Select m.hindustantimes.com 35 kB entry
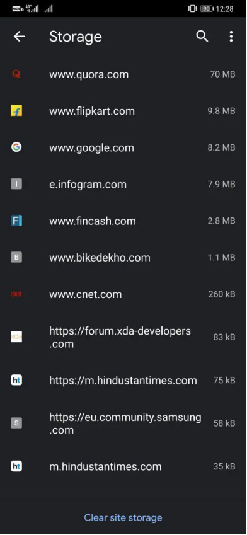This screenshot has width=247, height=535. click(x=123, y=466)
